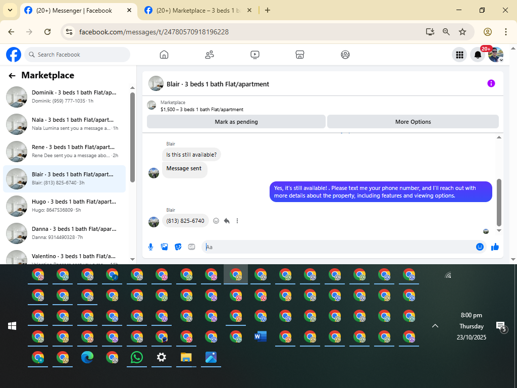The image size is (517, 388).
Task: Open the notifications bell with 20+ badge
Action: tap(478, 55)
